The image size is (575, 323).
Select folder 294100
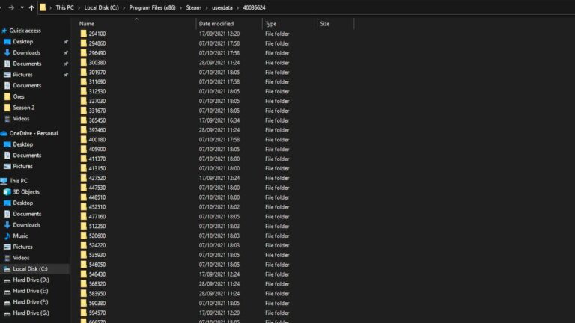coord(97,34)
